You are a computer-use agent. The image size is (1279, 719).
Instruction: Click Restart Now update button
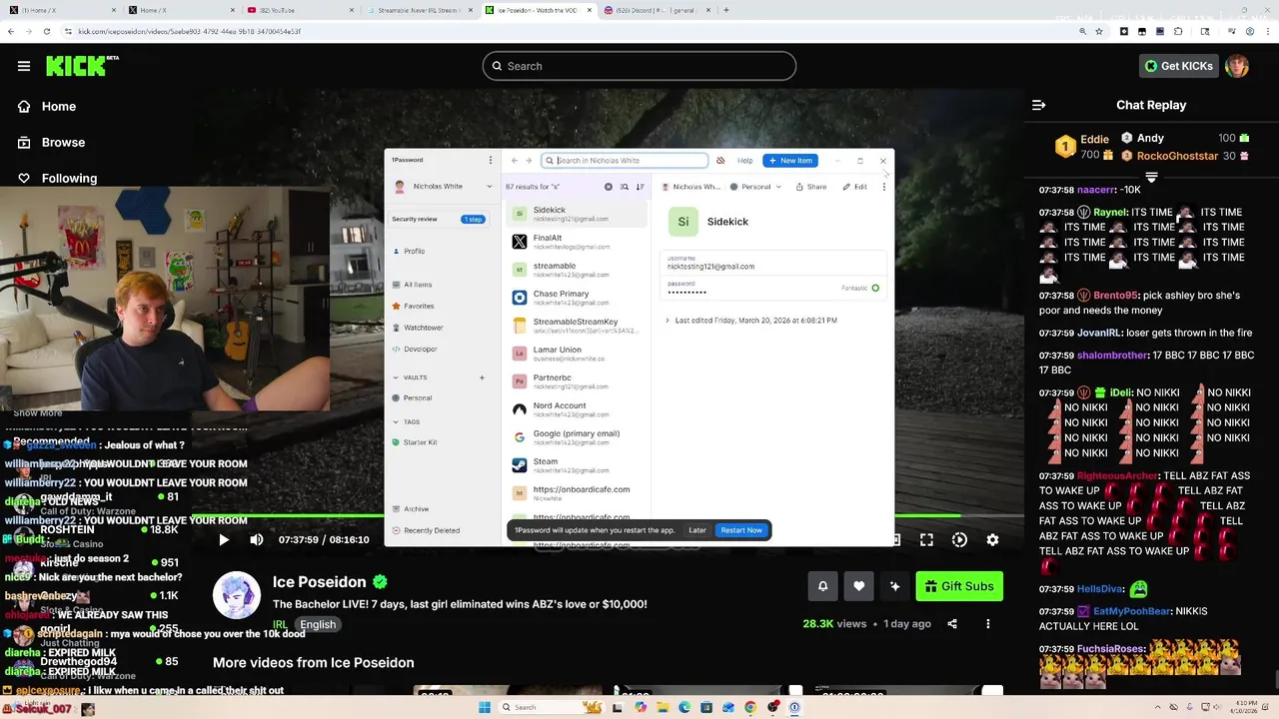(x=741, y=530)
